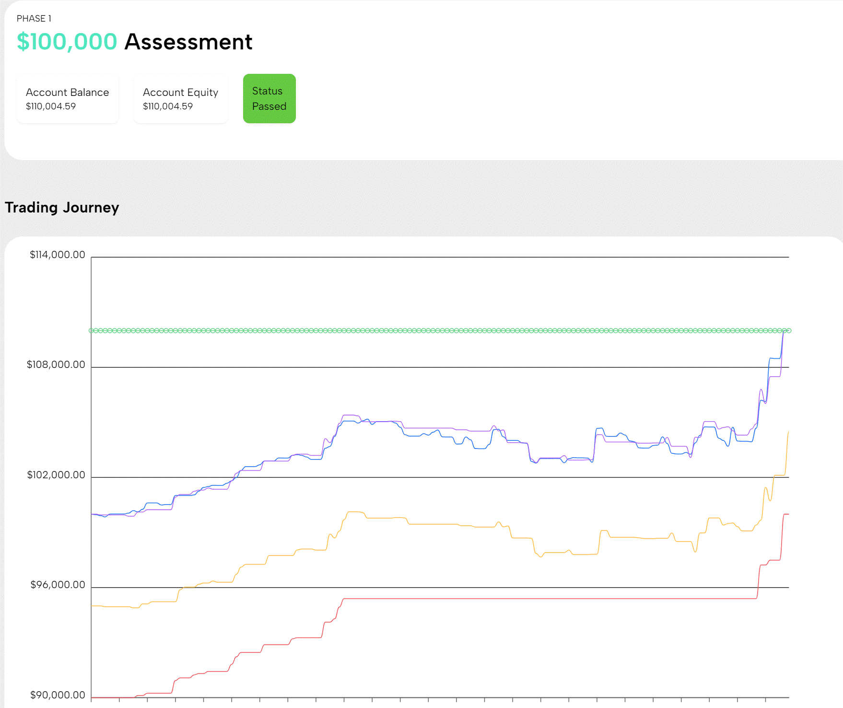
Task: Click the orange line's flat start segment
Action: 111,607
